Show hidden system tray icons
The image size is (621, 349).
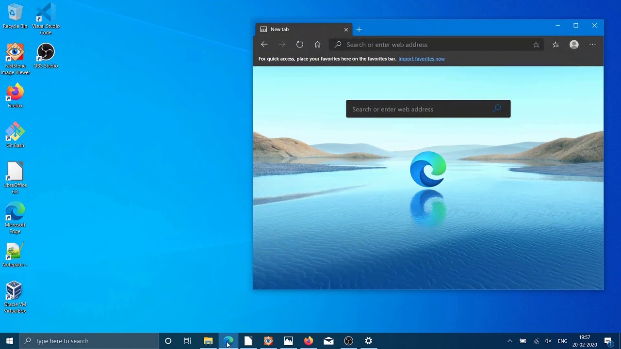(510, 341)
